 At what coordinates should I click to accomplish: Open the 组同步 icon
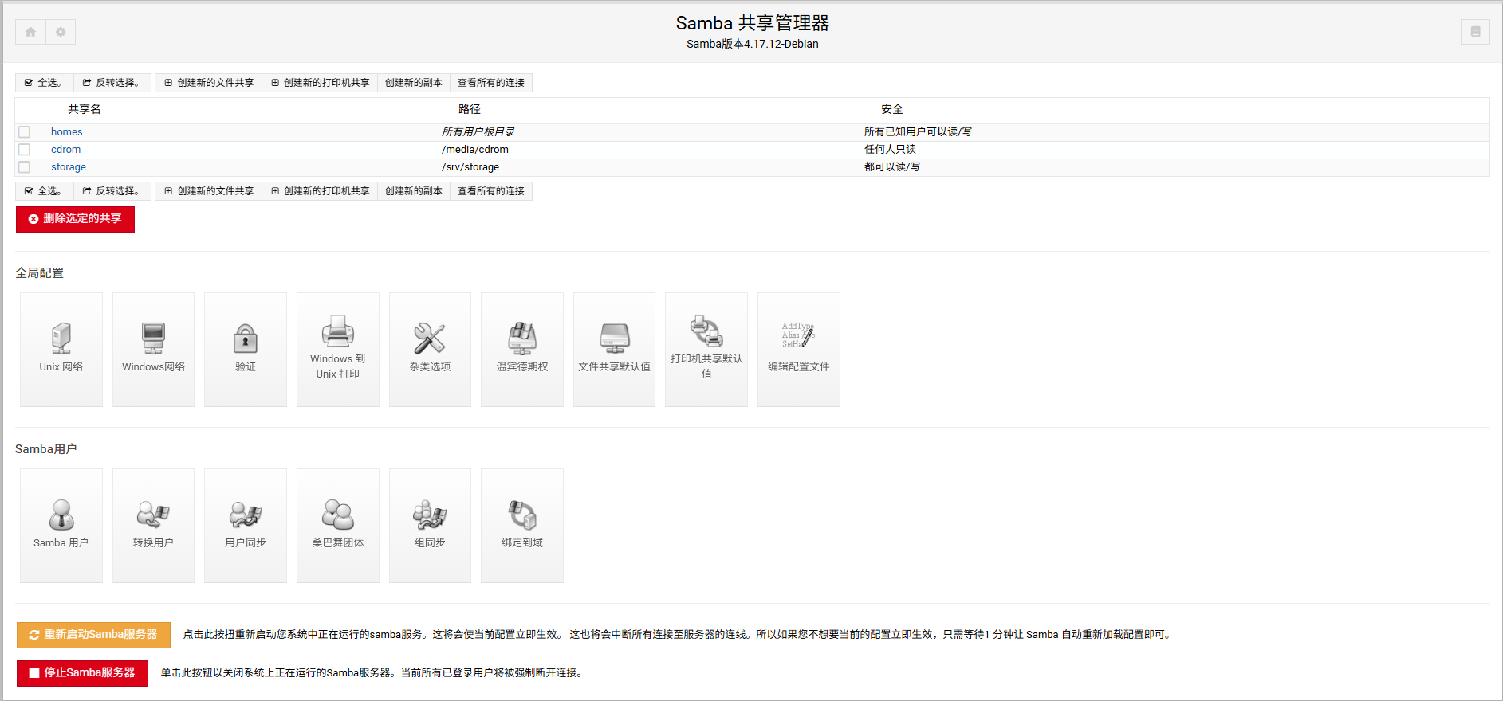430,526
